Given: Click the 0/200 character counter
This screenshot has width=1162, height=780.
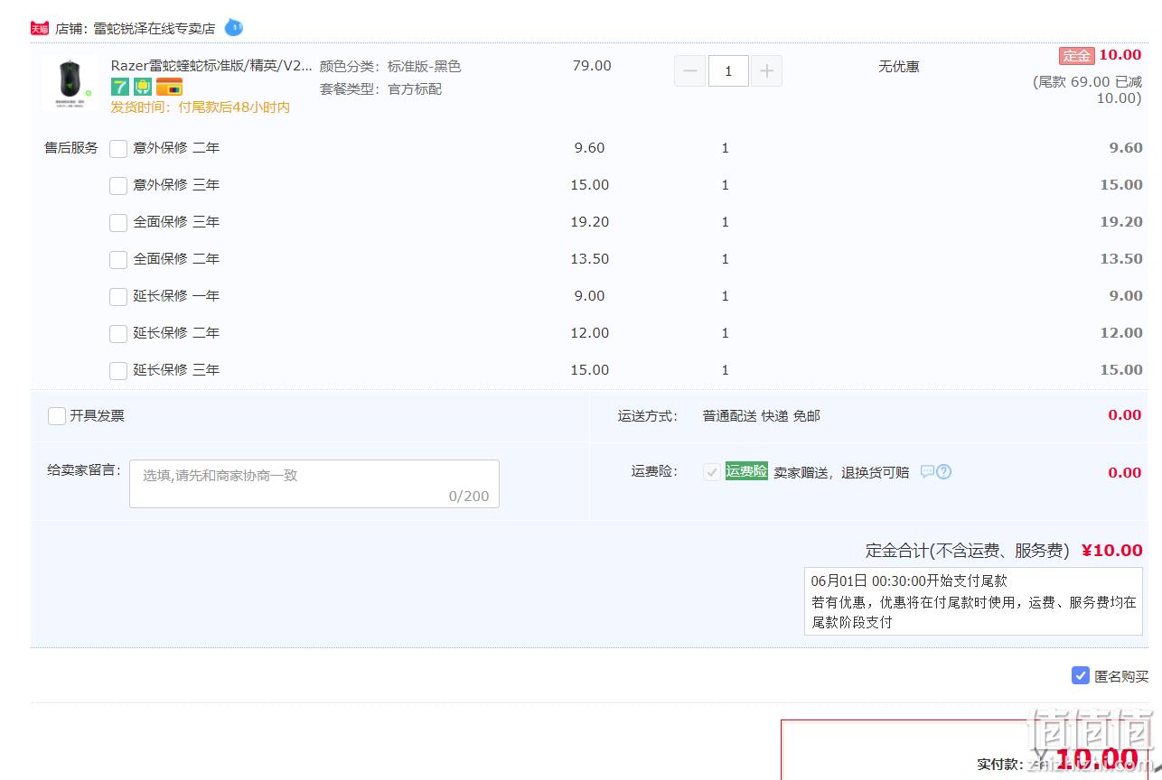Looking at the screenshot, I should pyautogui.click(x=469, y=497).
